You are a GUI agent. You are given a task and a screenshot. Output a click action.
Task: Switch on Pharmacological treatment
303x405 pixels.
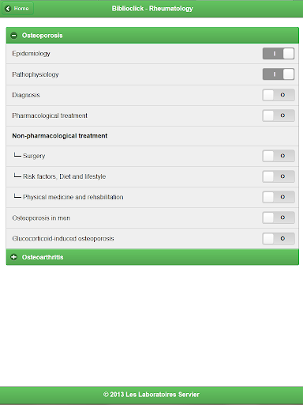click(279, 115)
